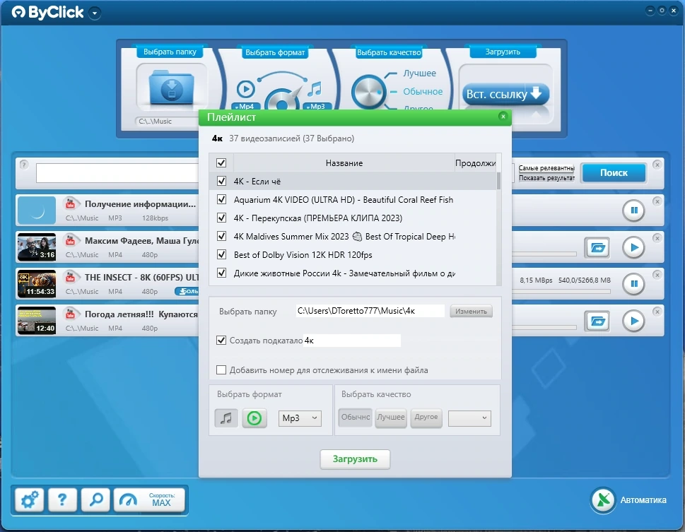
Task: Remove THE INSECT download item
Action: tap(657, 274)
